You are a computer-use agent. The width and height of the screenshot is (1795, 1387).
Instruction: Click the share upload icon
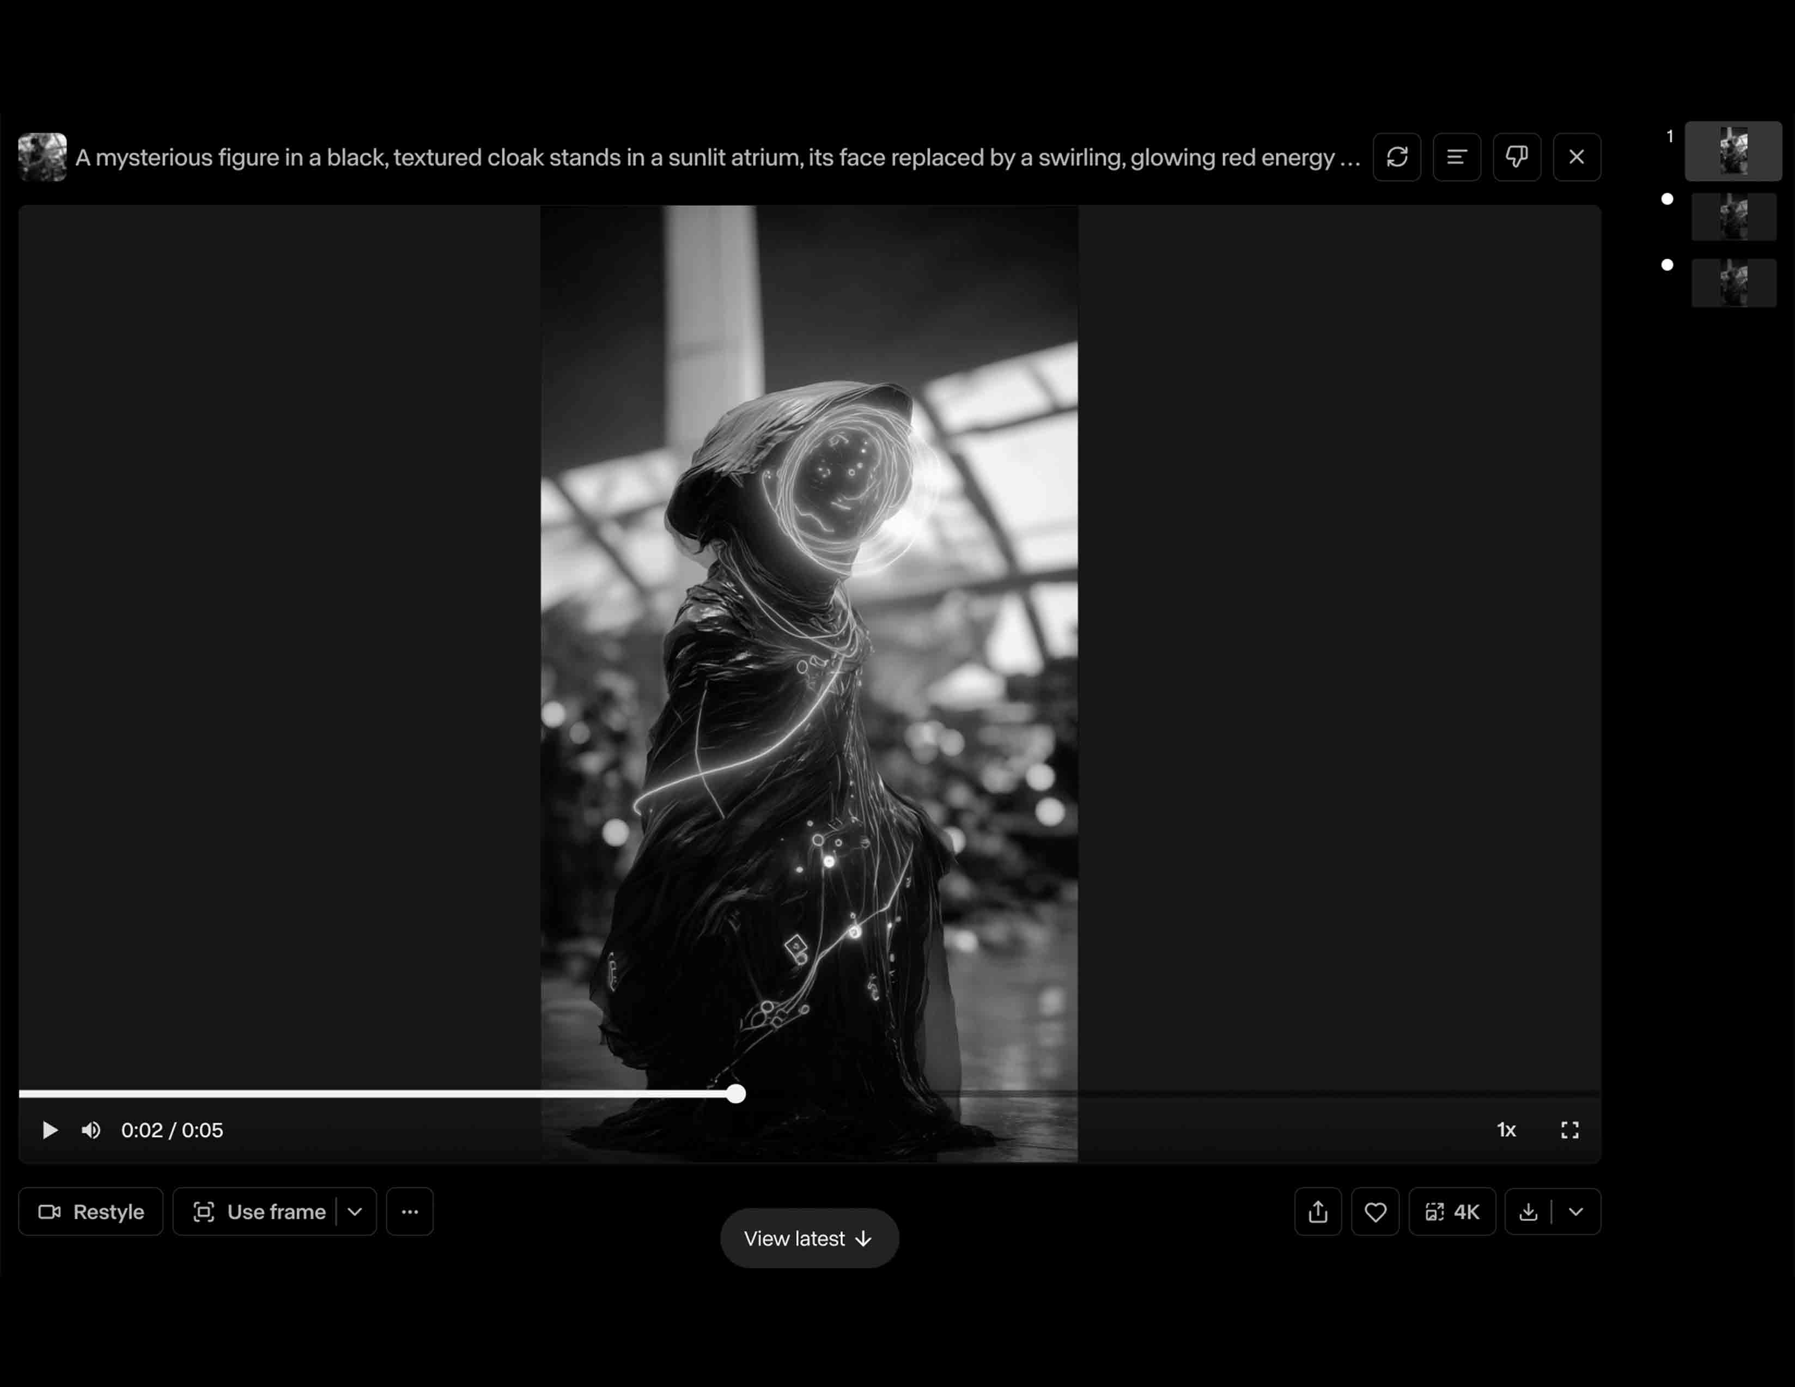(1317, 1211)
